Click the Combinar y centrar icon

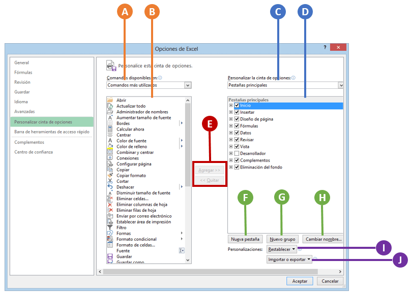(110, 152)
